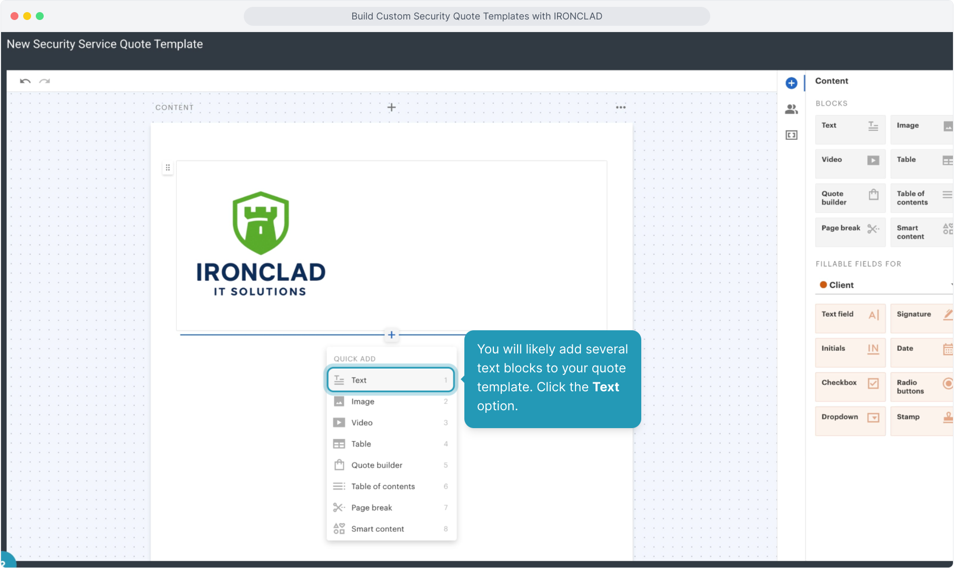Expand the Client recipient selector
Viewport: 954px width, 568px height.
click(x=885, y=285)
